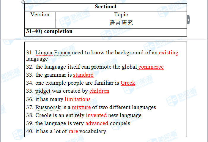Click the Section4 heading cell
Screen dimensions: 208x142
point(105,7)
